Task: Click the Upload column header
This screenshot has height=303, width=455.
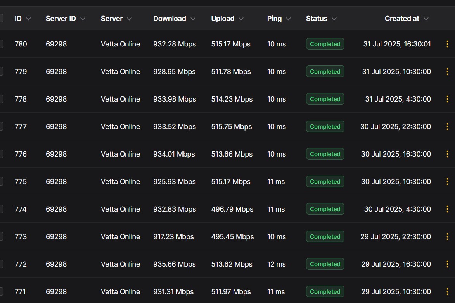Action: coord(223,19)
